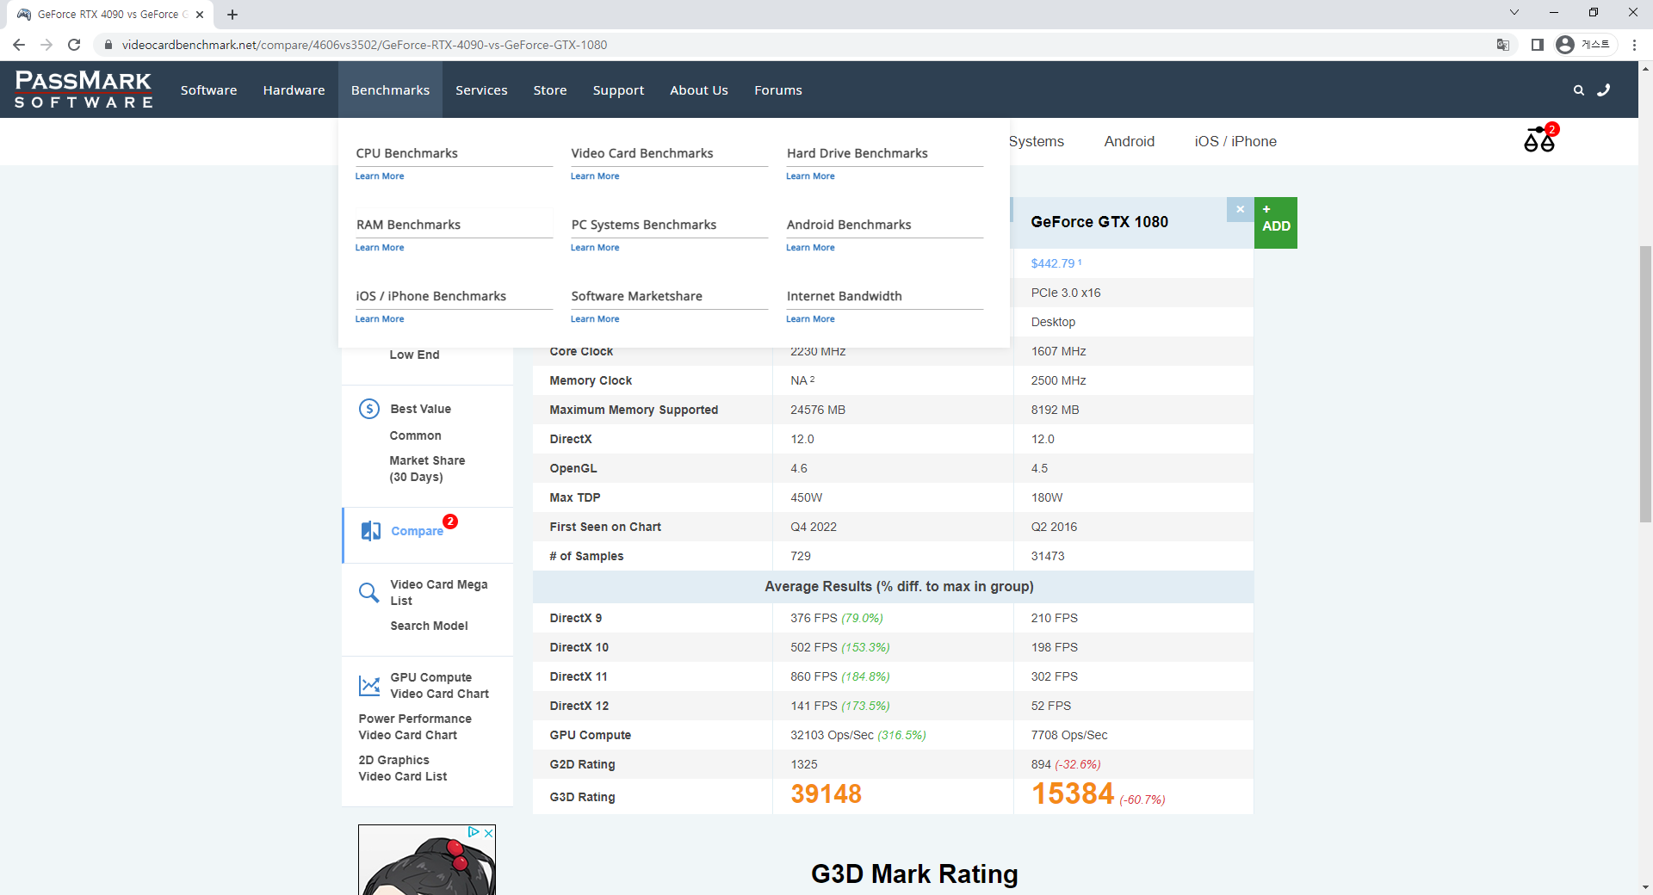Select RAM Benchmarks from dropdown

click(x=409, y=225)
